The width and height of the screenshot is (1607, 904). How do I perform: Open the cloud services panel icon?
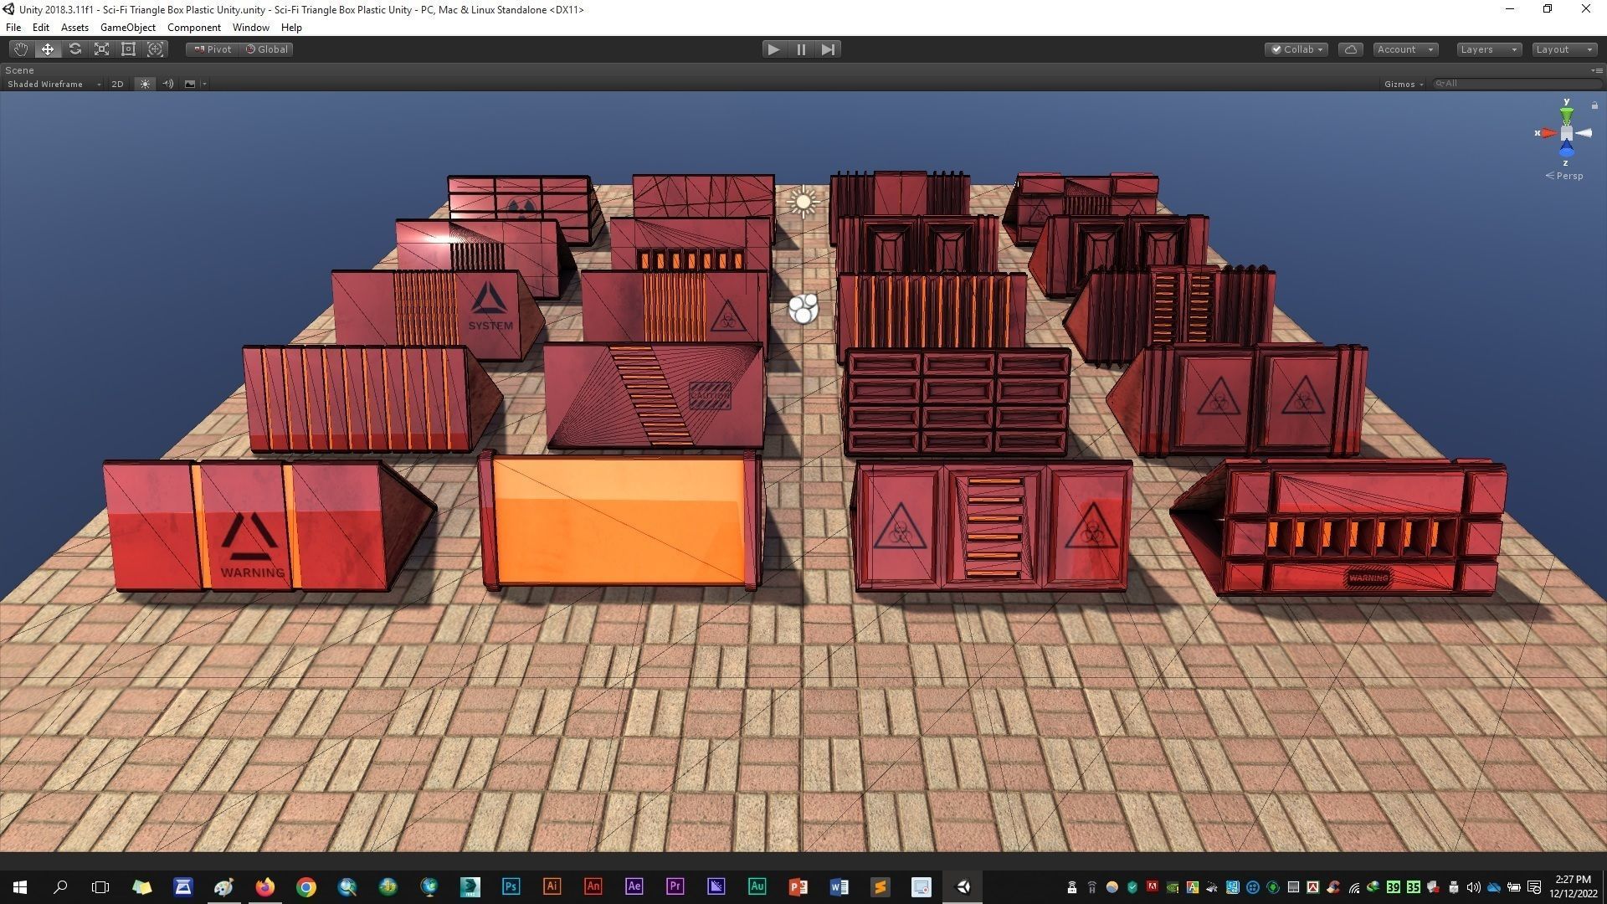coord(1350,49)
